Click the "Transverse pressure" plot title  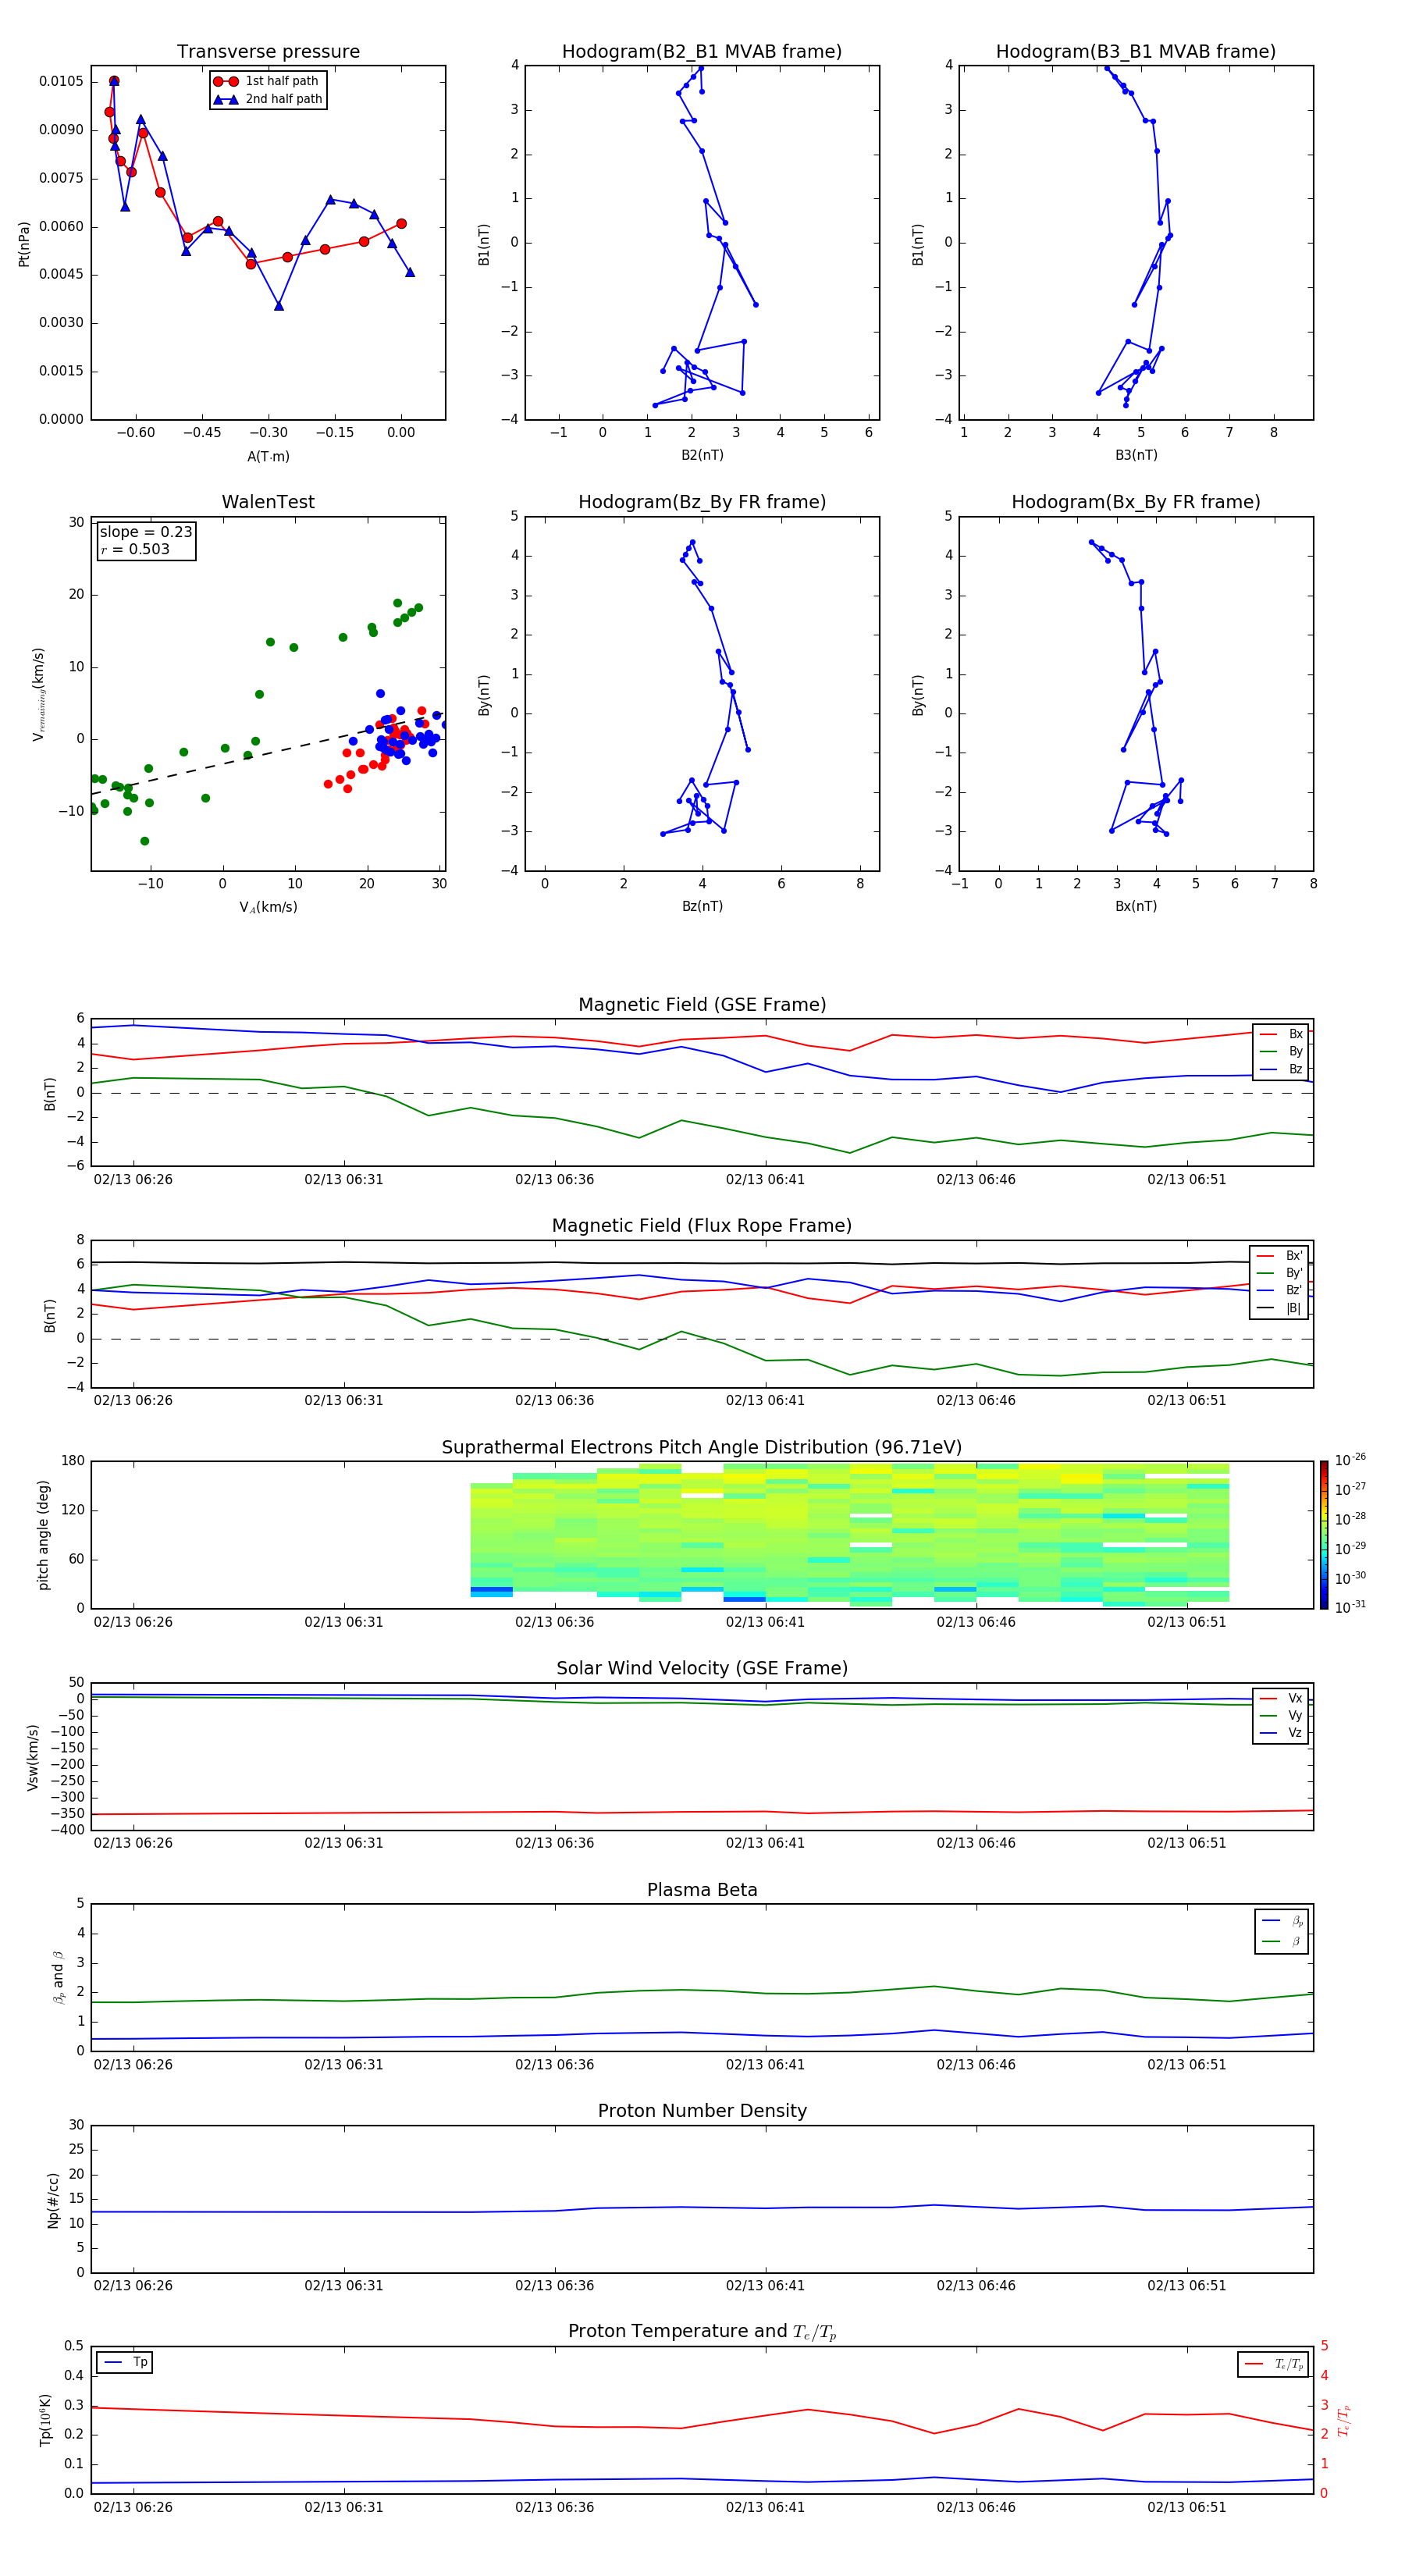[x=268, y=52]
